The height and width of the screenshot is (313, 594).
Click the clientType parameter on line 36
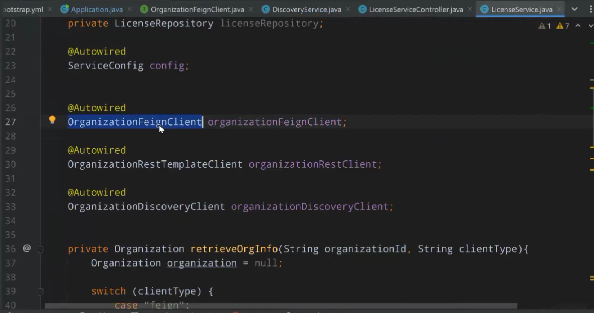(x=488, y=249)
